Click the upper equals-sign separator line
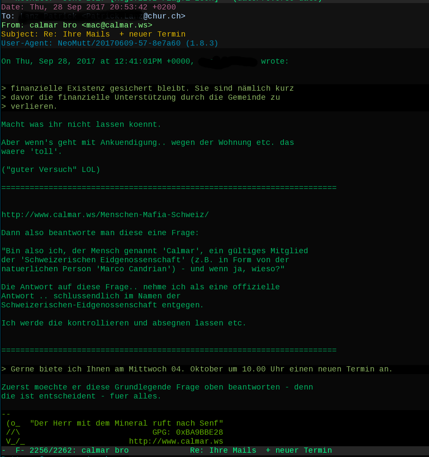429x457 pixels. [x=169, y=188]
